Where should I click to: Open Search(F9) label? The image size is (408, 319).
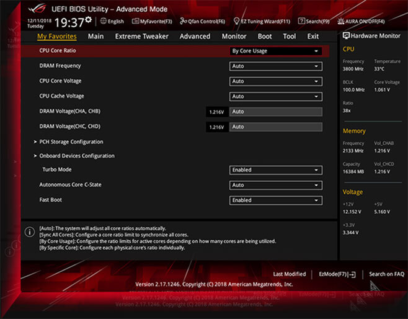(317, 21)
